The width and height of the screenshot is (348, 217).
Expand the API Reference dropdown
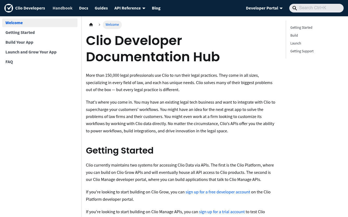point(130,8)
